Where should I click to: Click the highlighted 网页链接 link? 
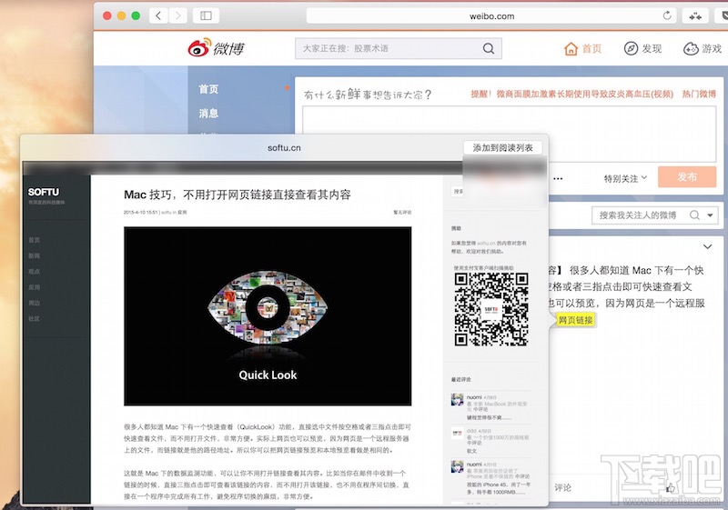pos(575,320)
